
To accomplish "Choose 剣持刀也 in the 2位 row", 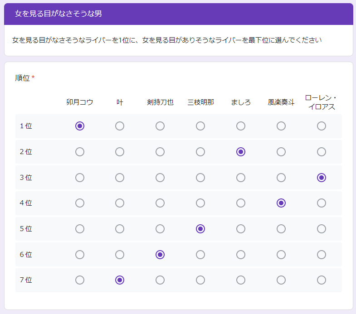I will (160, 152).
